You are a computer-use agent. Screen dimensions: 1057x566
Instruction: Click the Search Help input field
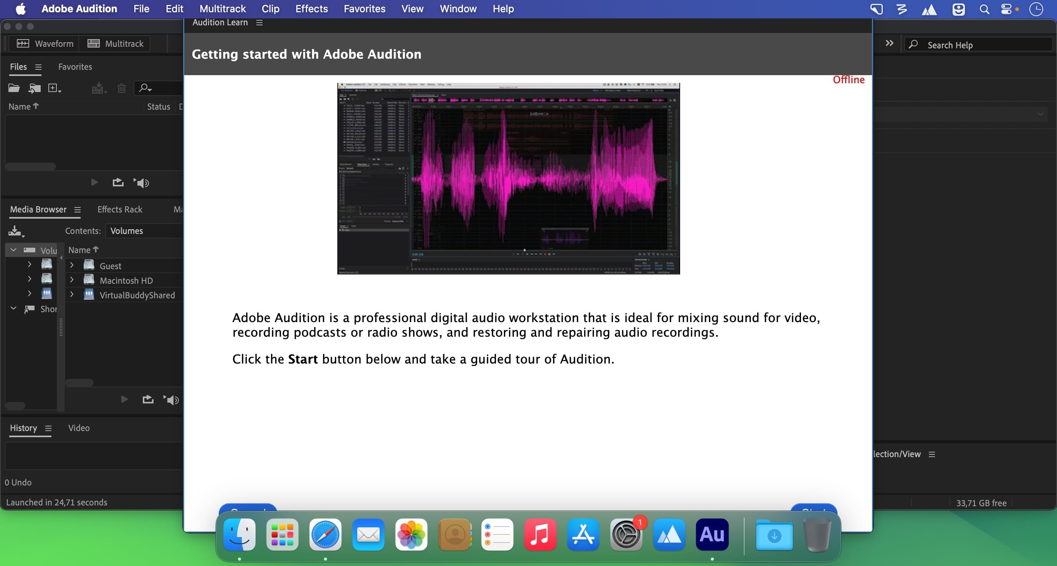(979, 44)
